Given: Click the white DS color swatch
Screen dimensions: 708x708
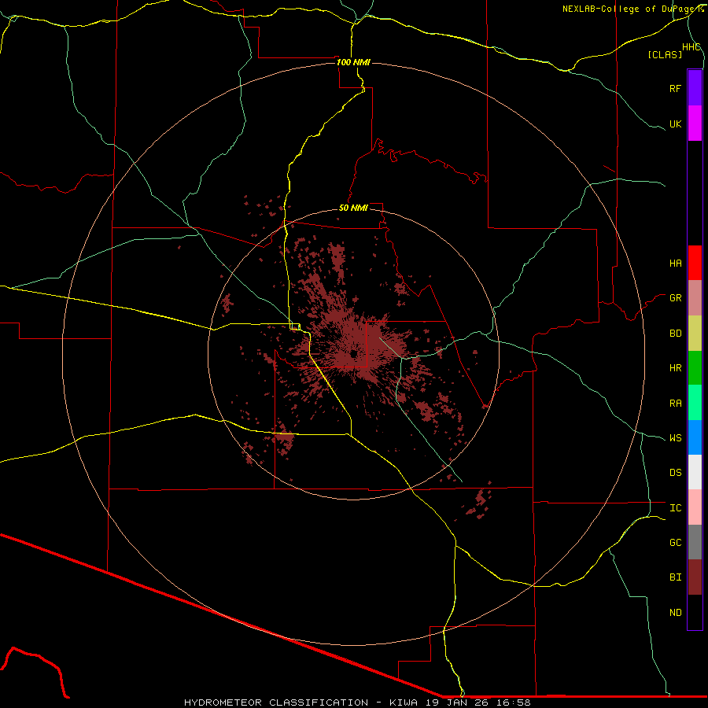Looking at the screenshot, I should click(x=695, y=472).
